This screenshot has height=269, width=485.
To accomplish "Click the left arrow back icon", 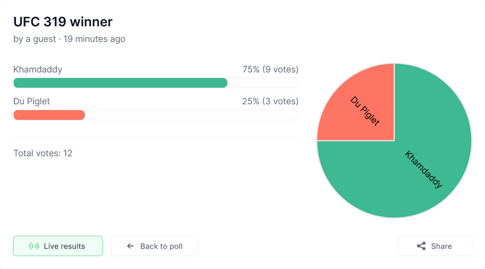I will tap(130, 246).
